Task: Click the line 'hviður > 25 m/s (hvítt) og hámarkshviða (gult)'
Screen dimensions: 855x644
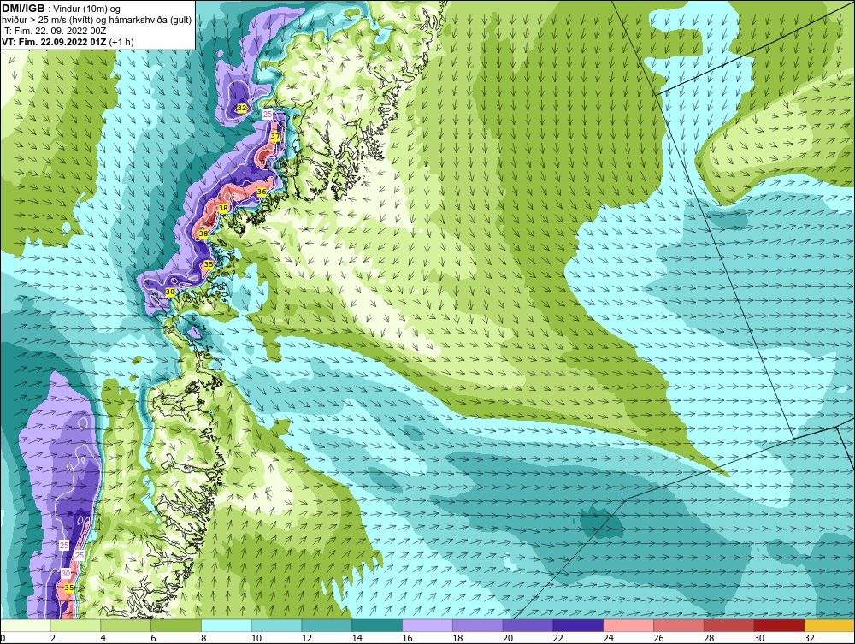Action: click(x=97, y=20)
